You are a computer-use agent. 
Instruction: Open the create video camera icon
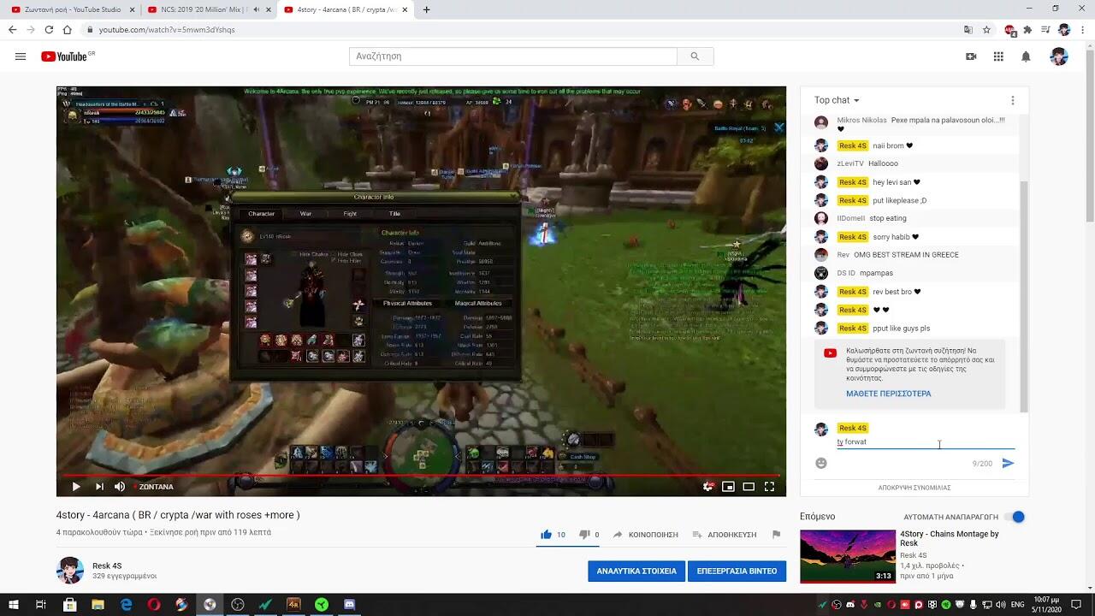[971, 56]
